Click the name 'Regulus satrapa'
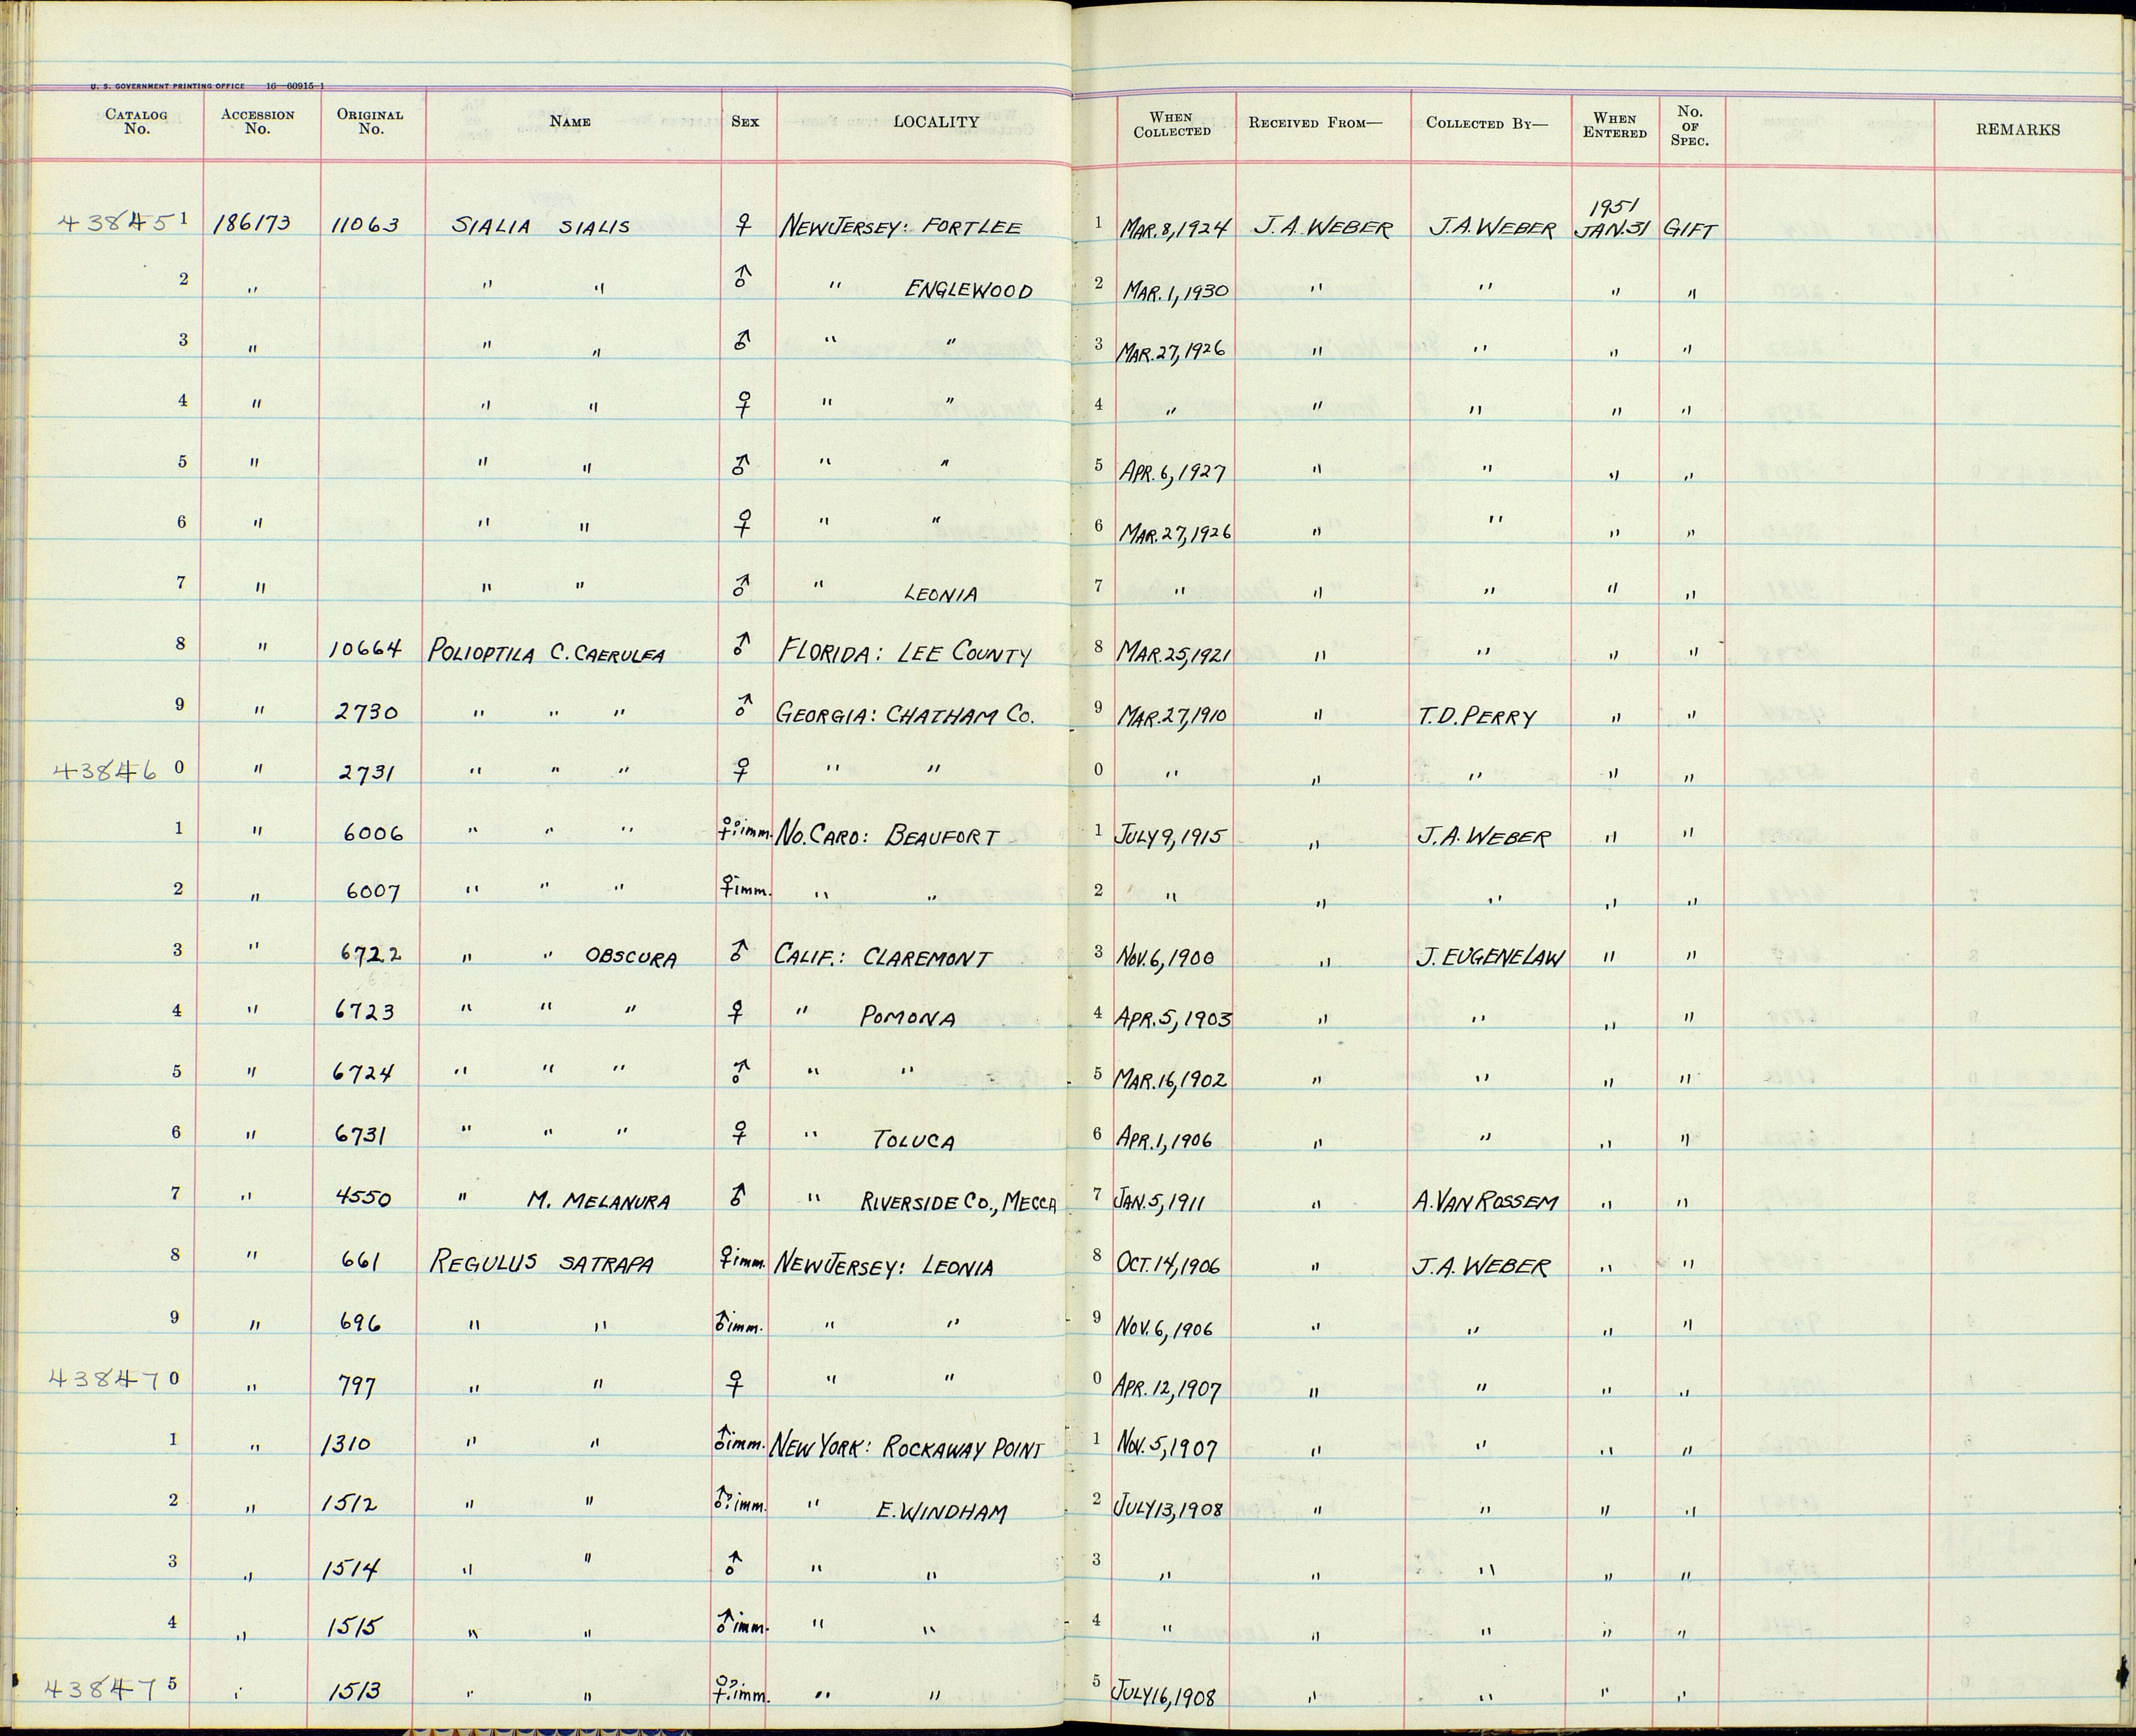Image resolution: width=2136 pixels, height=1736 pixels. 541,1264
